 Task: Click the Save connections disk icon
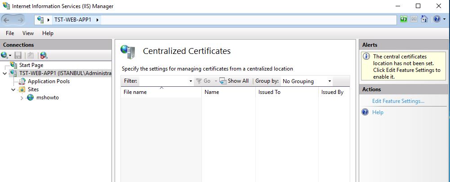click(18, 55)
